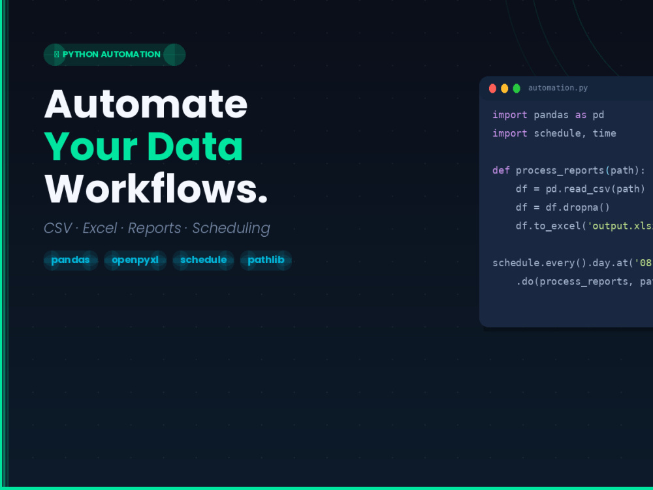Click the red dot in code window

(x=492, y=88)
